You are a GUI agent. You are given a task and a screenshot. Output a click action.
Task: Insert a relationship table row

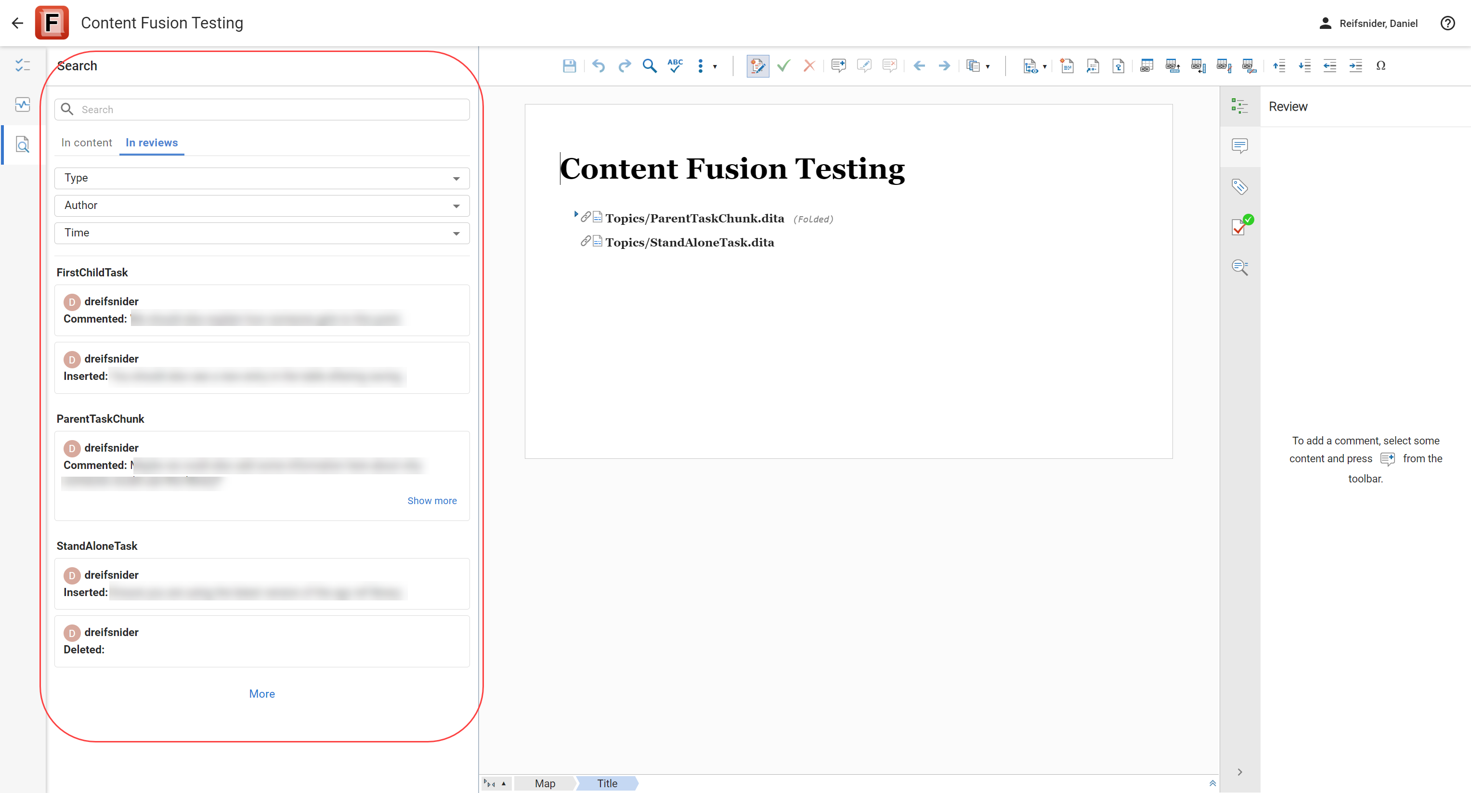[1172, 65]
